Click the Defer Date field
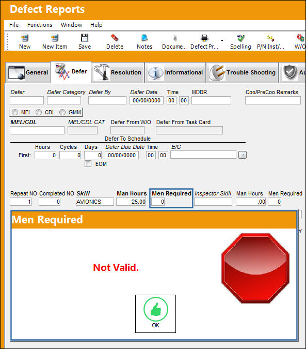The image size is (306, 349). pyautogui.click(x=147, y=100)
